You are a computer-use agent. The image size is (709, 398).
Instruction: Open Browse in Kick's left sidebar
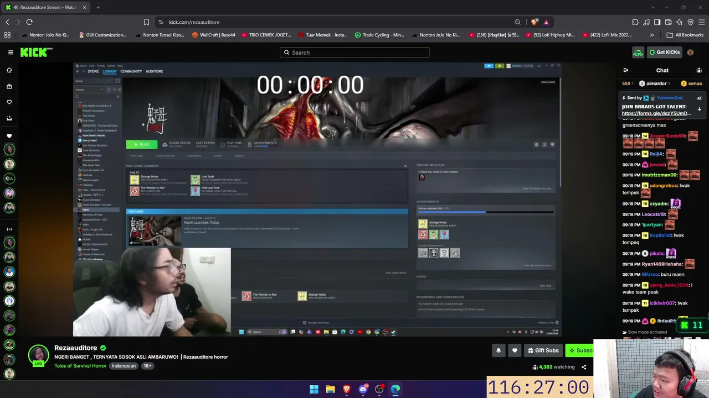pyautogui.click(x=9, y=86)
